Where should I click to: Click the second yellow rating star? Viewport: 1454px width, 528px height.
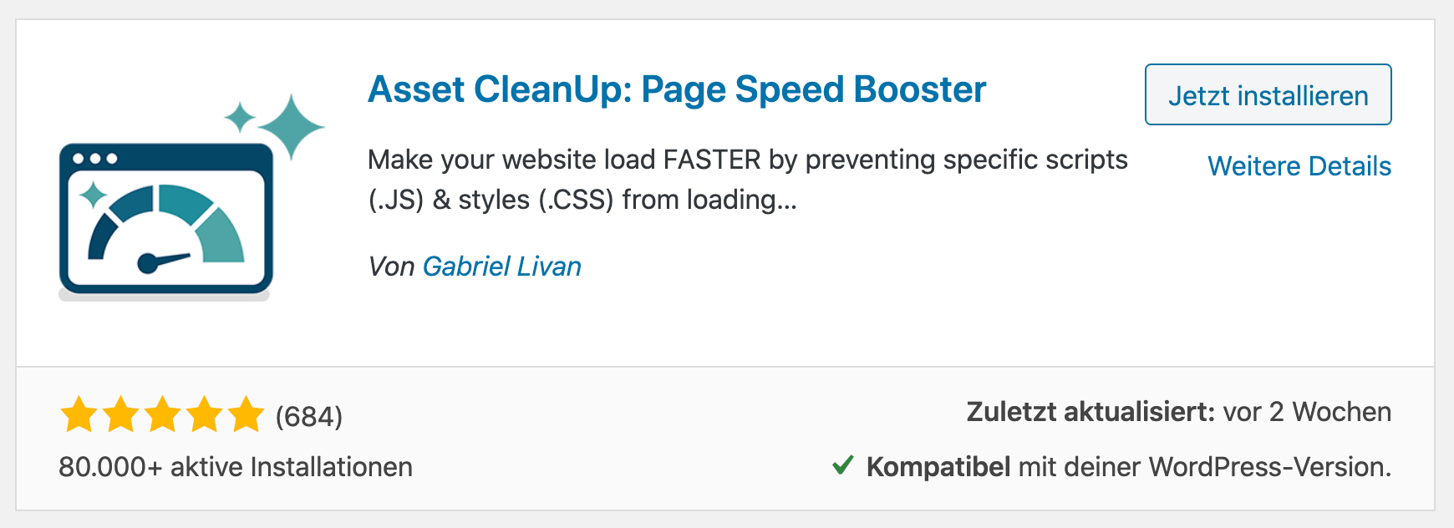point(120,415)
